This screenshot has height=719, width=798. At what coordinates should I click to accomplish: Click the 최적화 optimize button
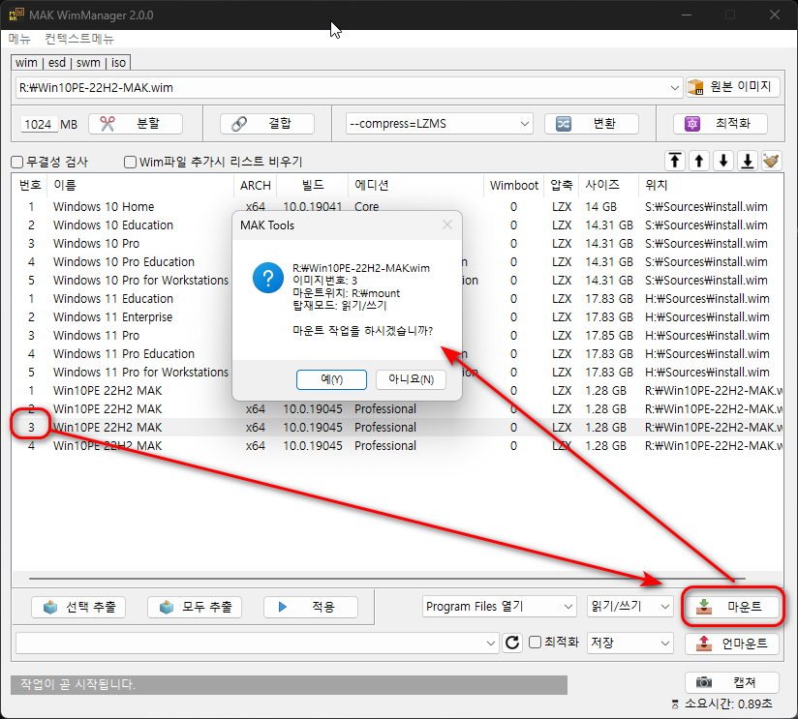tap(721, 124)
